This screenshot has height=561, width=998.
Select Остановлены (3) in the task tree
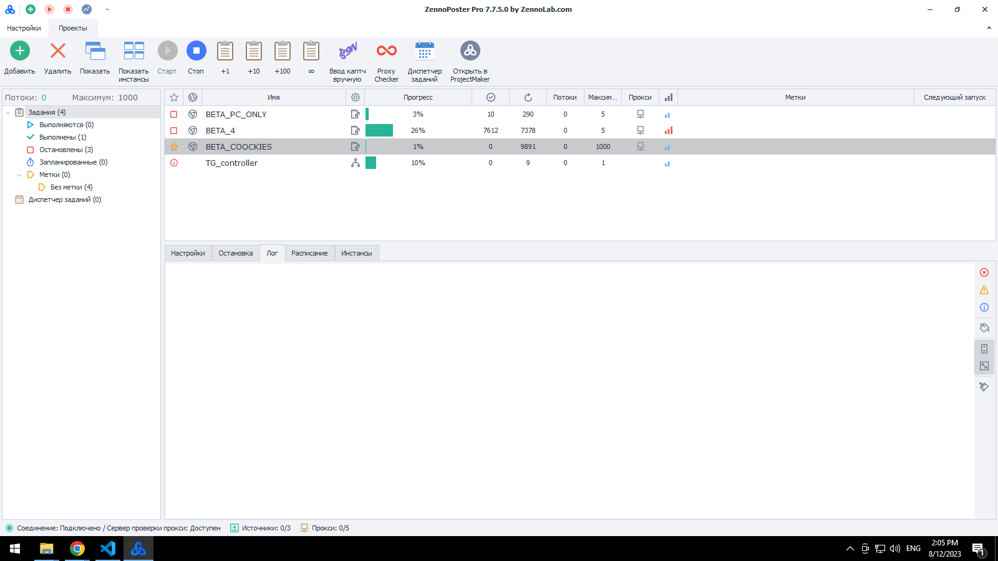(x=66, y=150)
